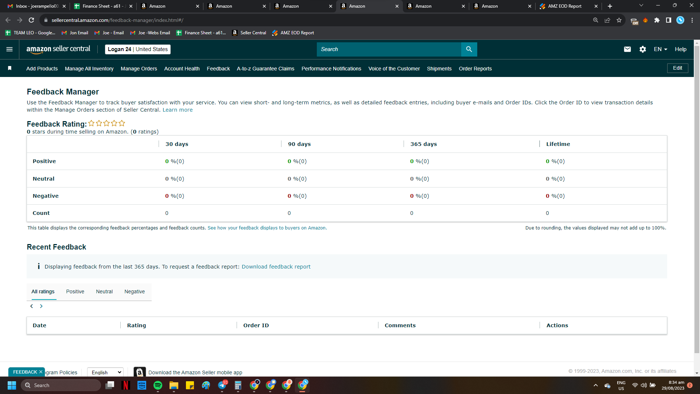Bookmark this page with the star icon

619,20
